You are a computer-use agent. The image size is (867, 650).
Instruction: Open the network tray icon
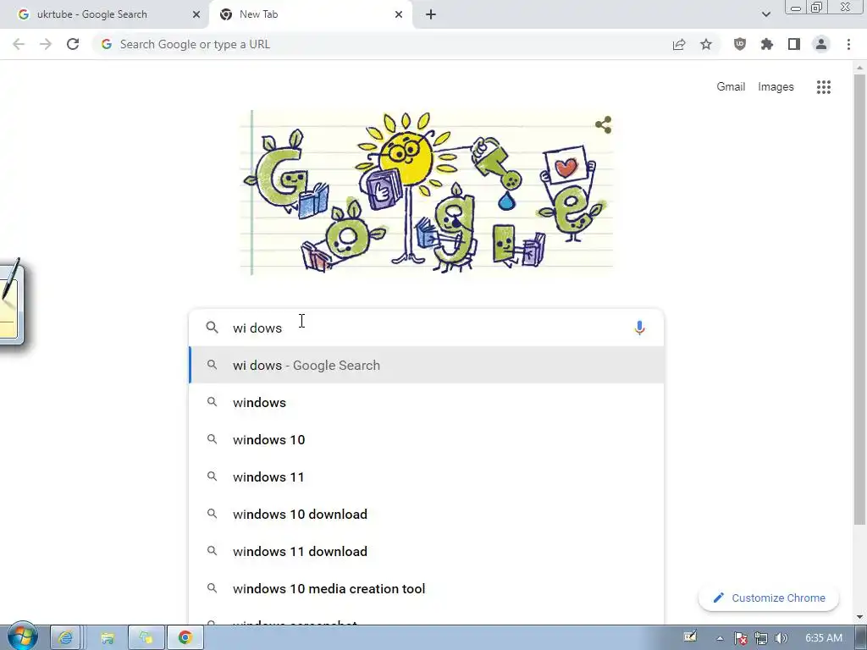[x=761, y=638]
